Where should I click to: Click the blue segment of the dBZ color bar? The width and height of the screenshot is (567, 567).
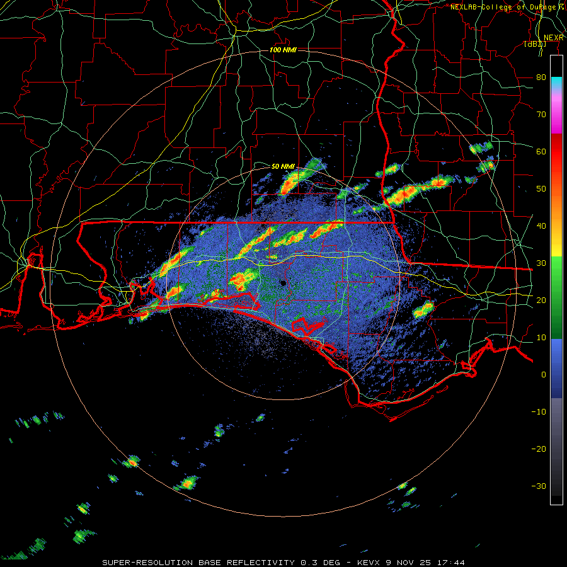click(556, 369)
